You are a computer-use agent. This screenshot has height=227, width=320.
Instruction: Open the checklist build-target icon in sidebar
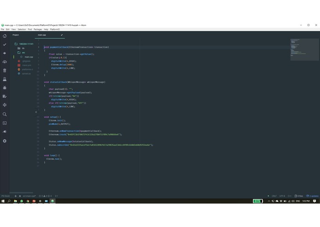pyautogui.click(x=5, y=96)
